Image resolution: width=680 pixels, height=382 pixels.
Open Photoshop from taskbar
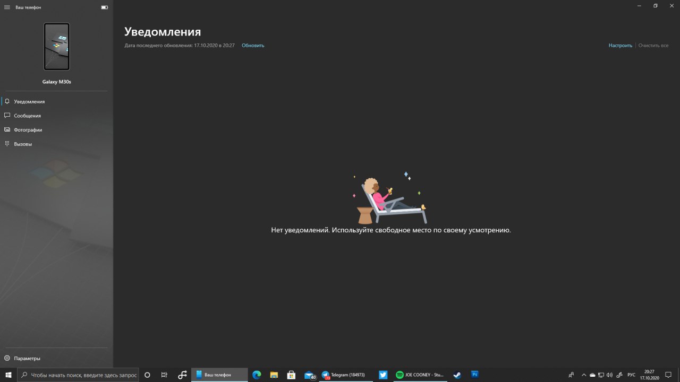coord(475,375)
